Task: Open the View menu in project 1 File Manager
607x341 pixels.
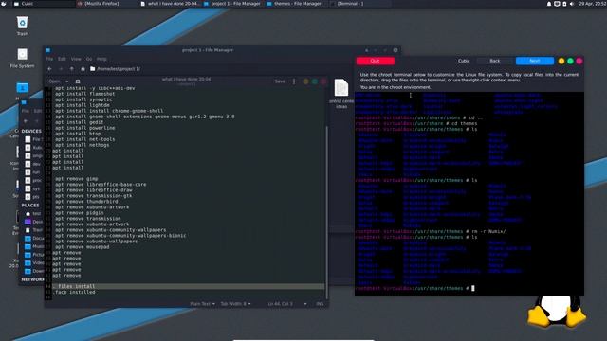Action: tap(76, 59)
